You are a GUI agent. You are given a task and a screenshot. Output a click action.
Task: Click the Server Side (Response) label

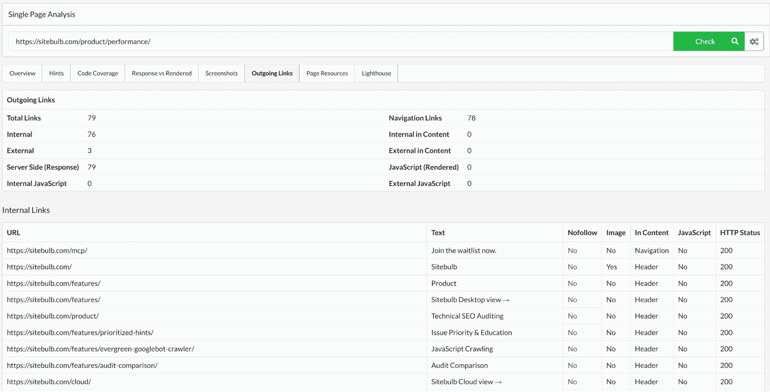(43, 167)
